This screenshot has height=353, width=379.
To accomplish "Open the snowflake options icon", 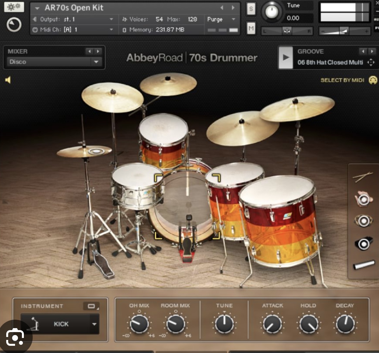I will (14, 7).
